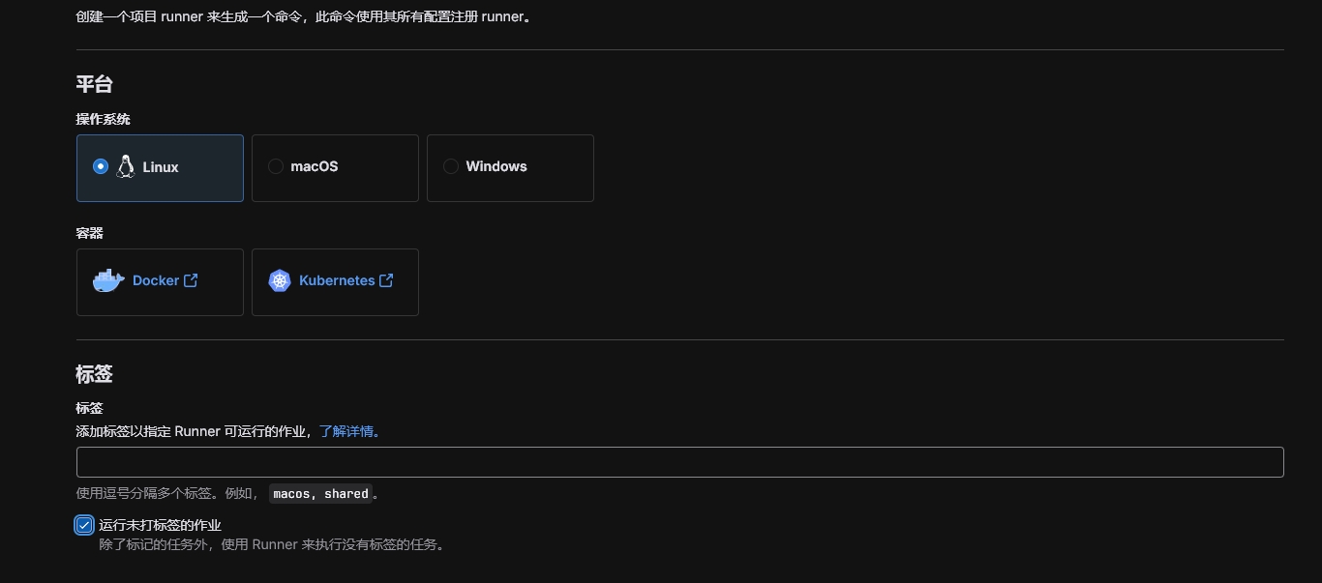The image size is (1322, 583).
Task: Click the 运行未打标签的作业 label text
Action: click(x=160, y=525)
